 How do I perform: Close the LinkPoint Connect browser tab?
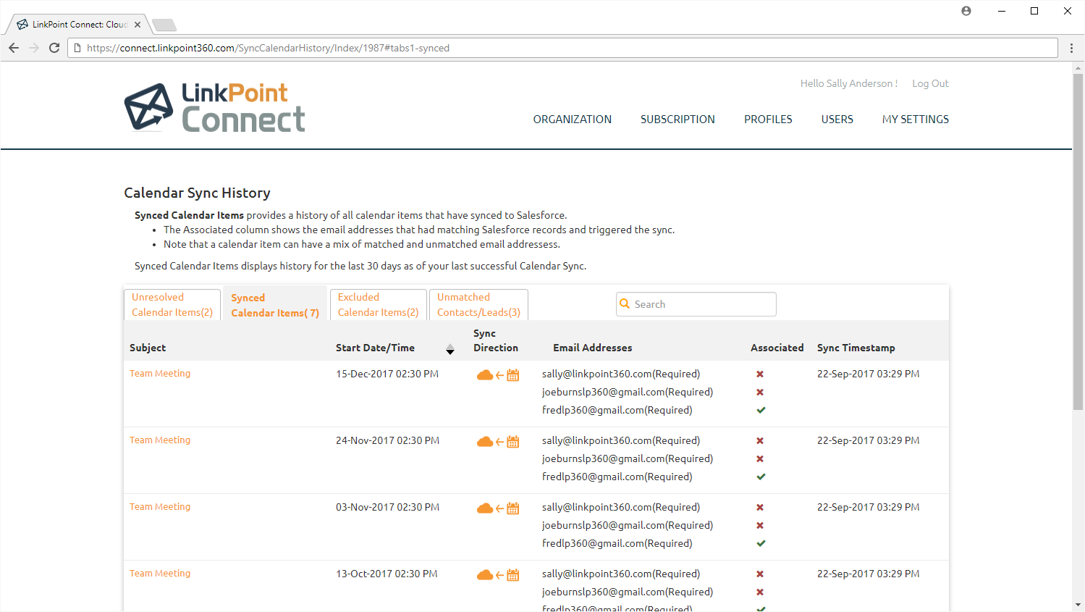(x=138, y=25)
